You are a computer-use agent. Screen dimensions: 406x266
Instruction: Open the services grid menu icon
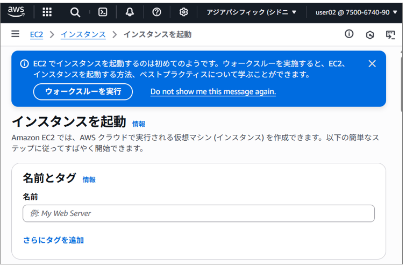click(x=47, y=12)
